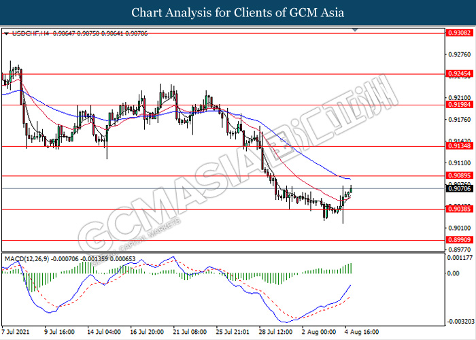Select the 0.92454 resistance price tag

[x=457, y=73]
